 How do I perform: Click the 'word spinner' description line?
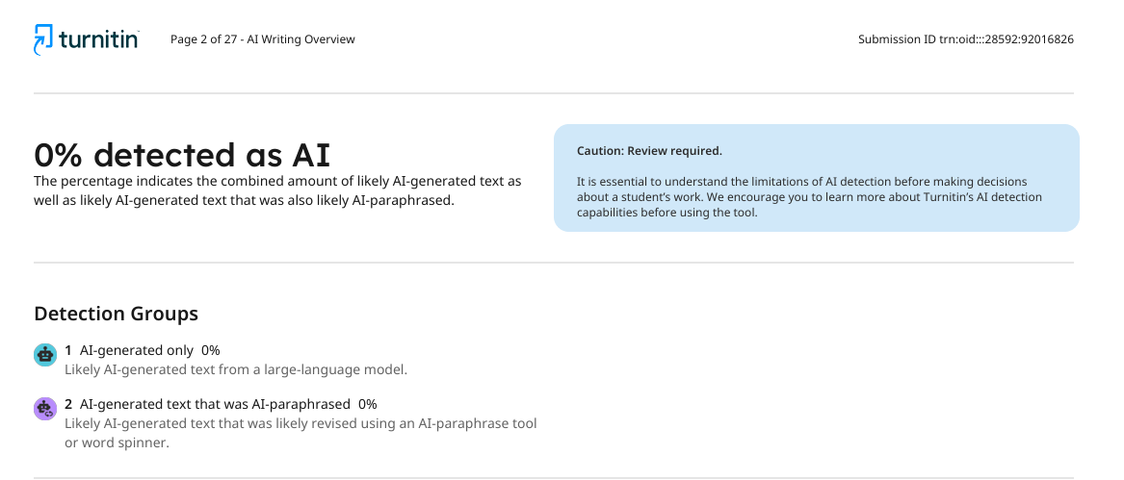(117, 442)
